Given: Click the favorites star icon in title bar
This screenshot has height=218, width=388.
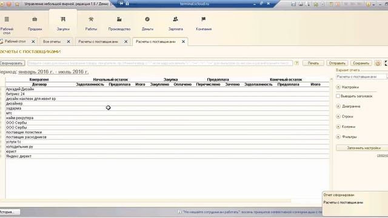Looking at the screenshot, I should [17, 4].
